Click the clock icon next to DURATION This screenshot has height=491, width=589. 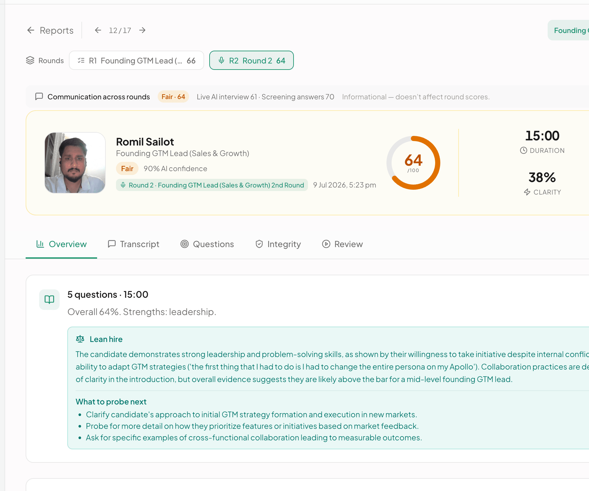pos(524,150)
